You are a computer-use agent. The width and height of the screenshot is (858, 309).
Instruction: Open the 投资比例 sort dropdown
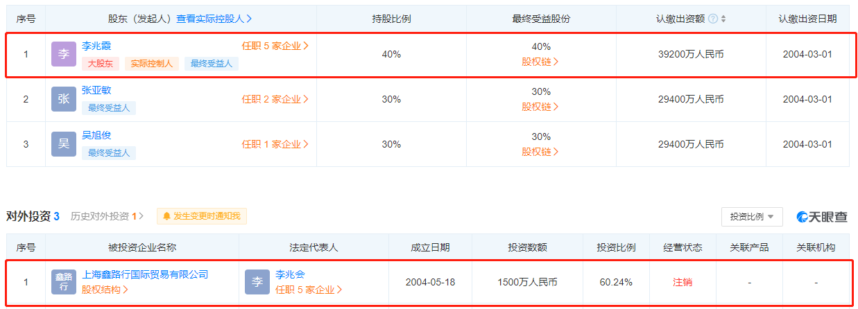click(x=751, y=217)
